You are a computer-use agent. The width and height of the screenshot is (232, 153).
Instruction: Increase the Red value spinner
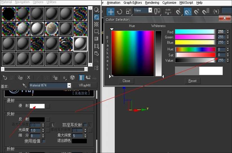[x=228, y=30]
